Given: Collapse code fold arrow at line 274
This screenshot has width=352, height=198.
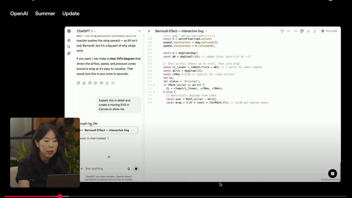Looking at the screenshot, I should tap(154, 92).
